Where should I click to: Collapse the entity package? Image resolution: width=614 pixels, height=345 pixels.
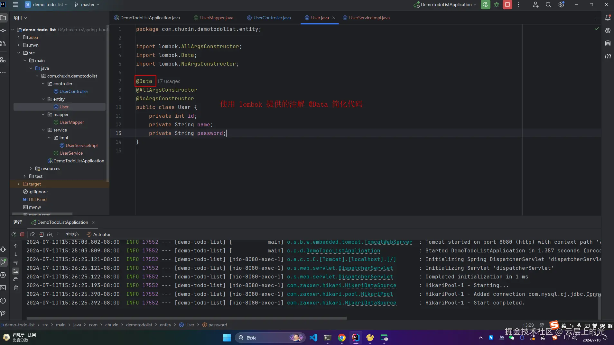pyautogui.click(x=43, y=99)
